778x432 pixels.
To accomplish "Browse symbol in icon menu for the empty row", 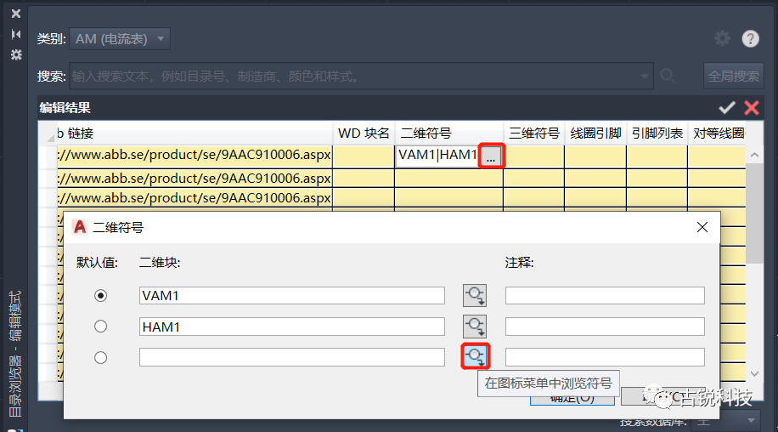I will pos(476,356).
